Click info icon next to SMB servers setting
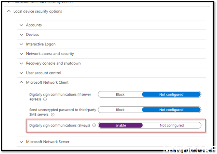This screenshot has height=154, width=217. pos(53,115)
